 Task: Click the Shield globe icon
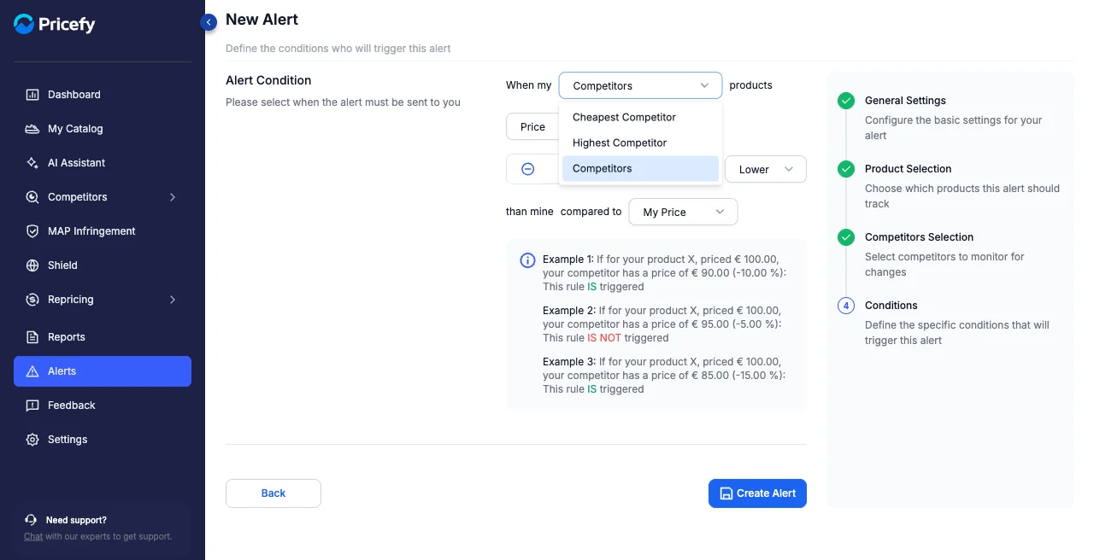(x=32, y=265)
